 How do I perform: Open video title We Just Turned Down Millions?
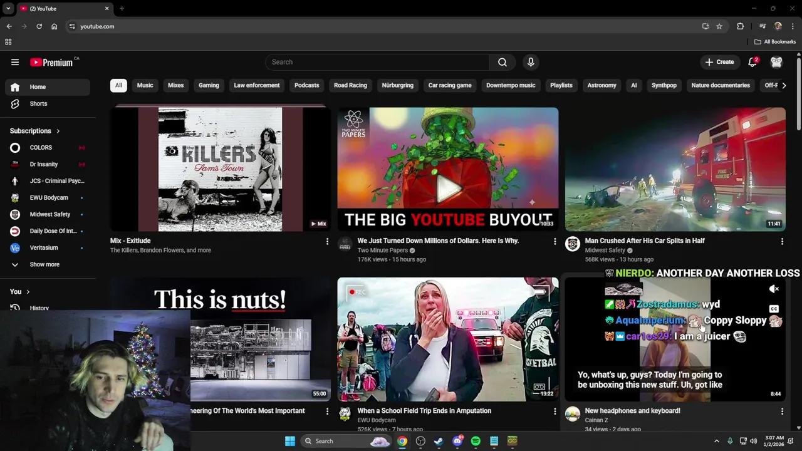click(x=438, y=241)
